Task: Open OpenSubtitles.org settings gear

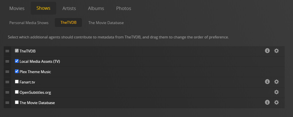Action: 276,92
